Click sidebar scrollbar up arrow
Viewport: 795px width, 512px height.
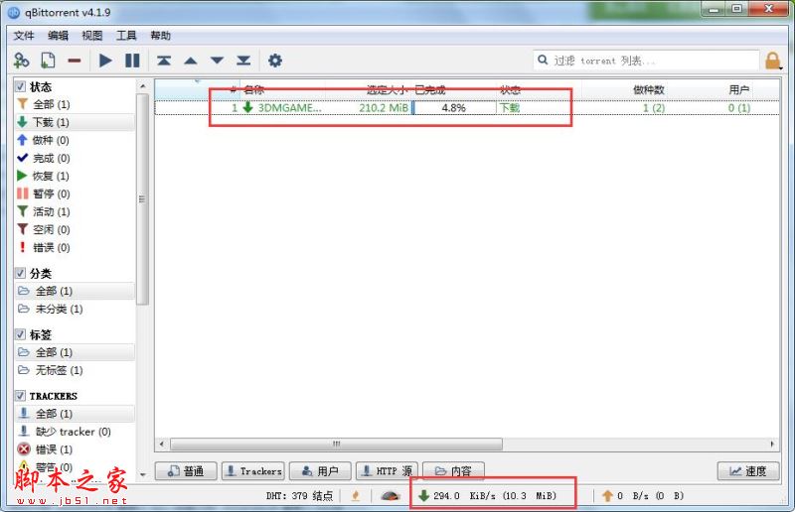coord(142,86)
